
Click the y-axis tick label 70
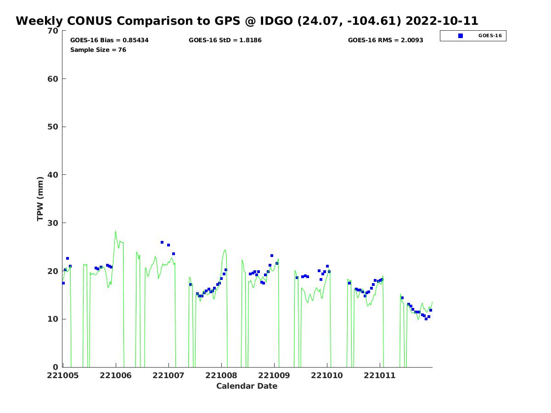click(53, 31)
